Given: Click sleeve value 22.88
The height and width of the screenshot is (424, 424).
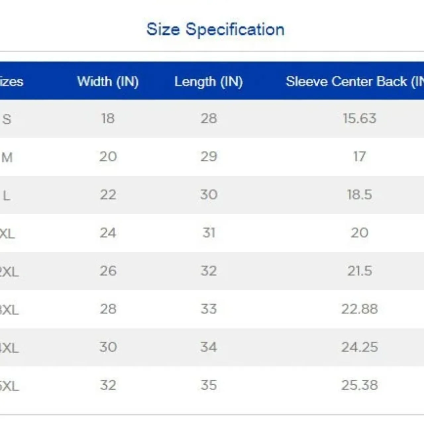Looking at the screenshot, I should pyautogui.click(x=359, y=309).
